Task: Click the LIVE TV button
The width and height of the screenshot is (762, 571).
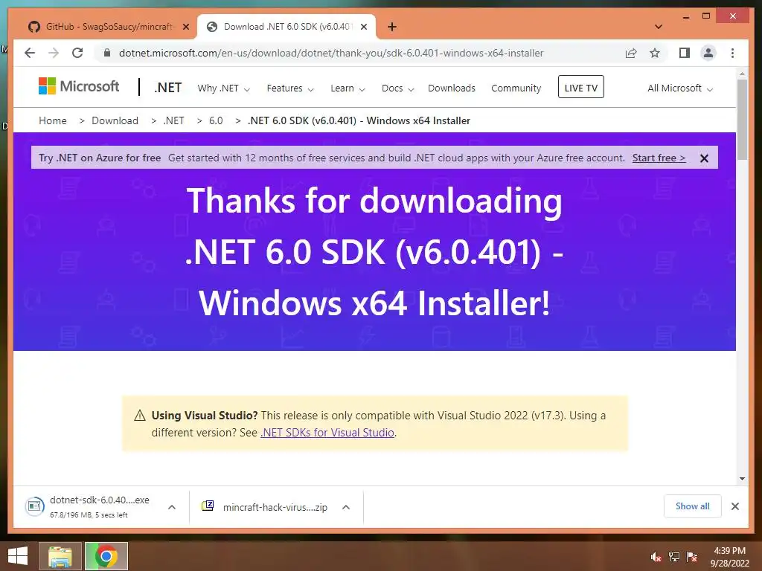Action: (580, 87)
